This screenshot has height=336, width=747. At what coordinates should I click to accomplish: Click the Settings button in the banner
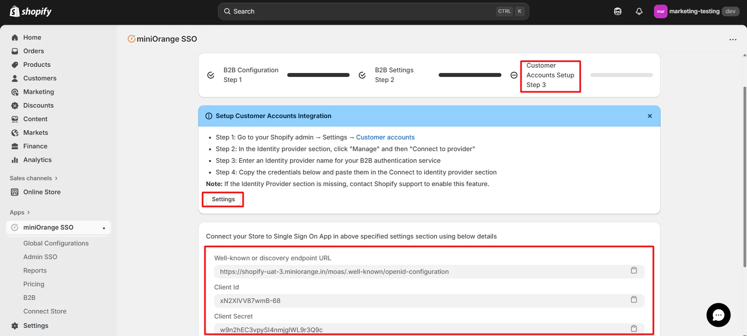coord(223,199)
